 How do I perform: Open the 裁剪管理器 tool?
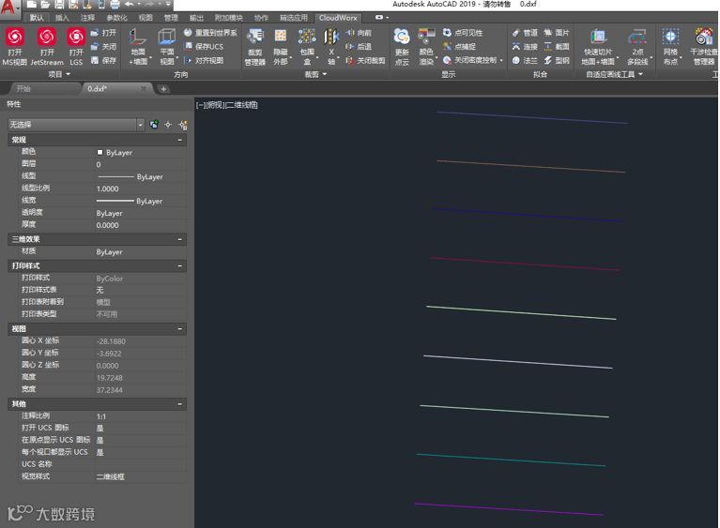[254, 47]
